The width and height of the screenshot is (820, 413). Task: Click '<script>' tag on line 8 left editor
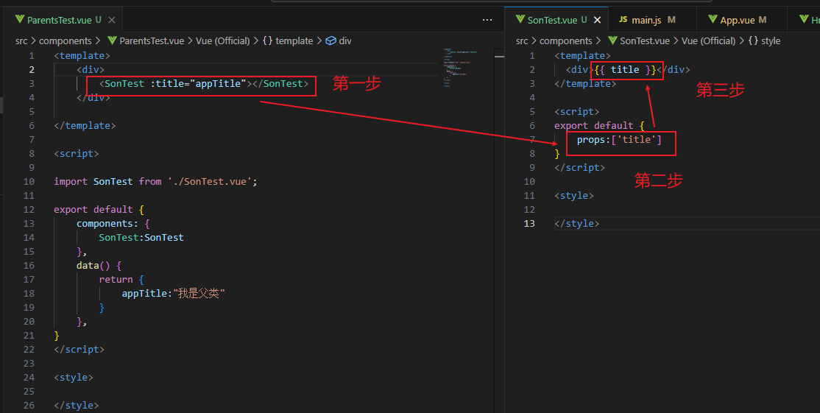pos(77,154)
